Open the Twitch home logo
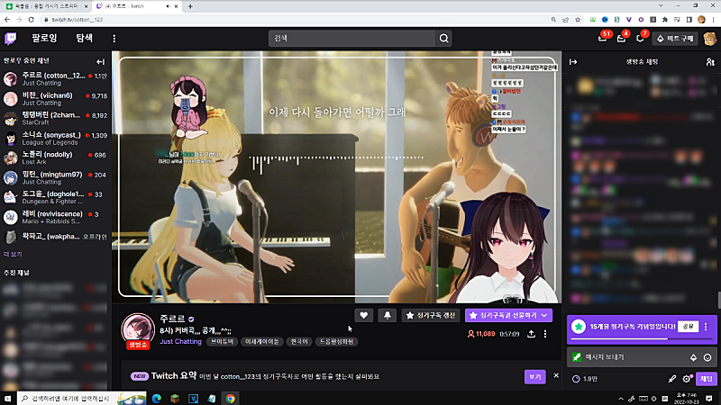The image size is (721, 405). point(10,39)
